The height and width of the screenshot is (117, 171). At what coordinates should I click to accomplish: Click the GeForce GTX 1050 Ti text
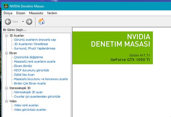(x=130, y=60)
